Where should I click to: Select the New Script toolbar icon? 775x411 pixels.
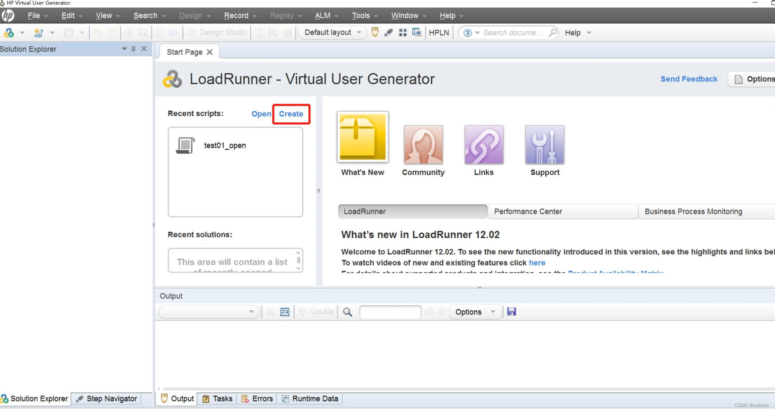(9, 33)
